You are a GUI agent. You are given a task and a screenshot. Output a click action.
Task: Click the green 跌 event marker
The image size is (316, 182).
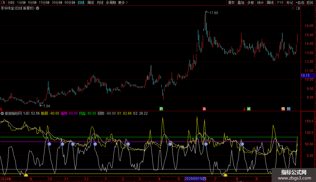(x=161, y=109)
